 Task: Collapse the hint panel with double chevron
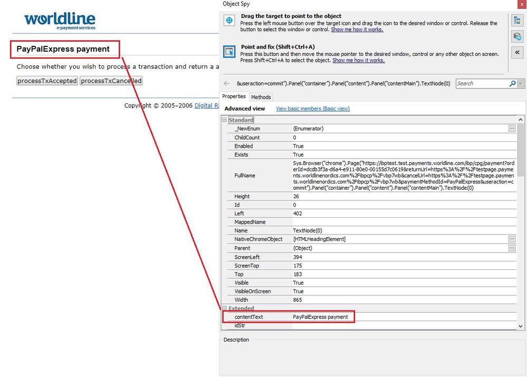[x=518, y=52]
